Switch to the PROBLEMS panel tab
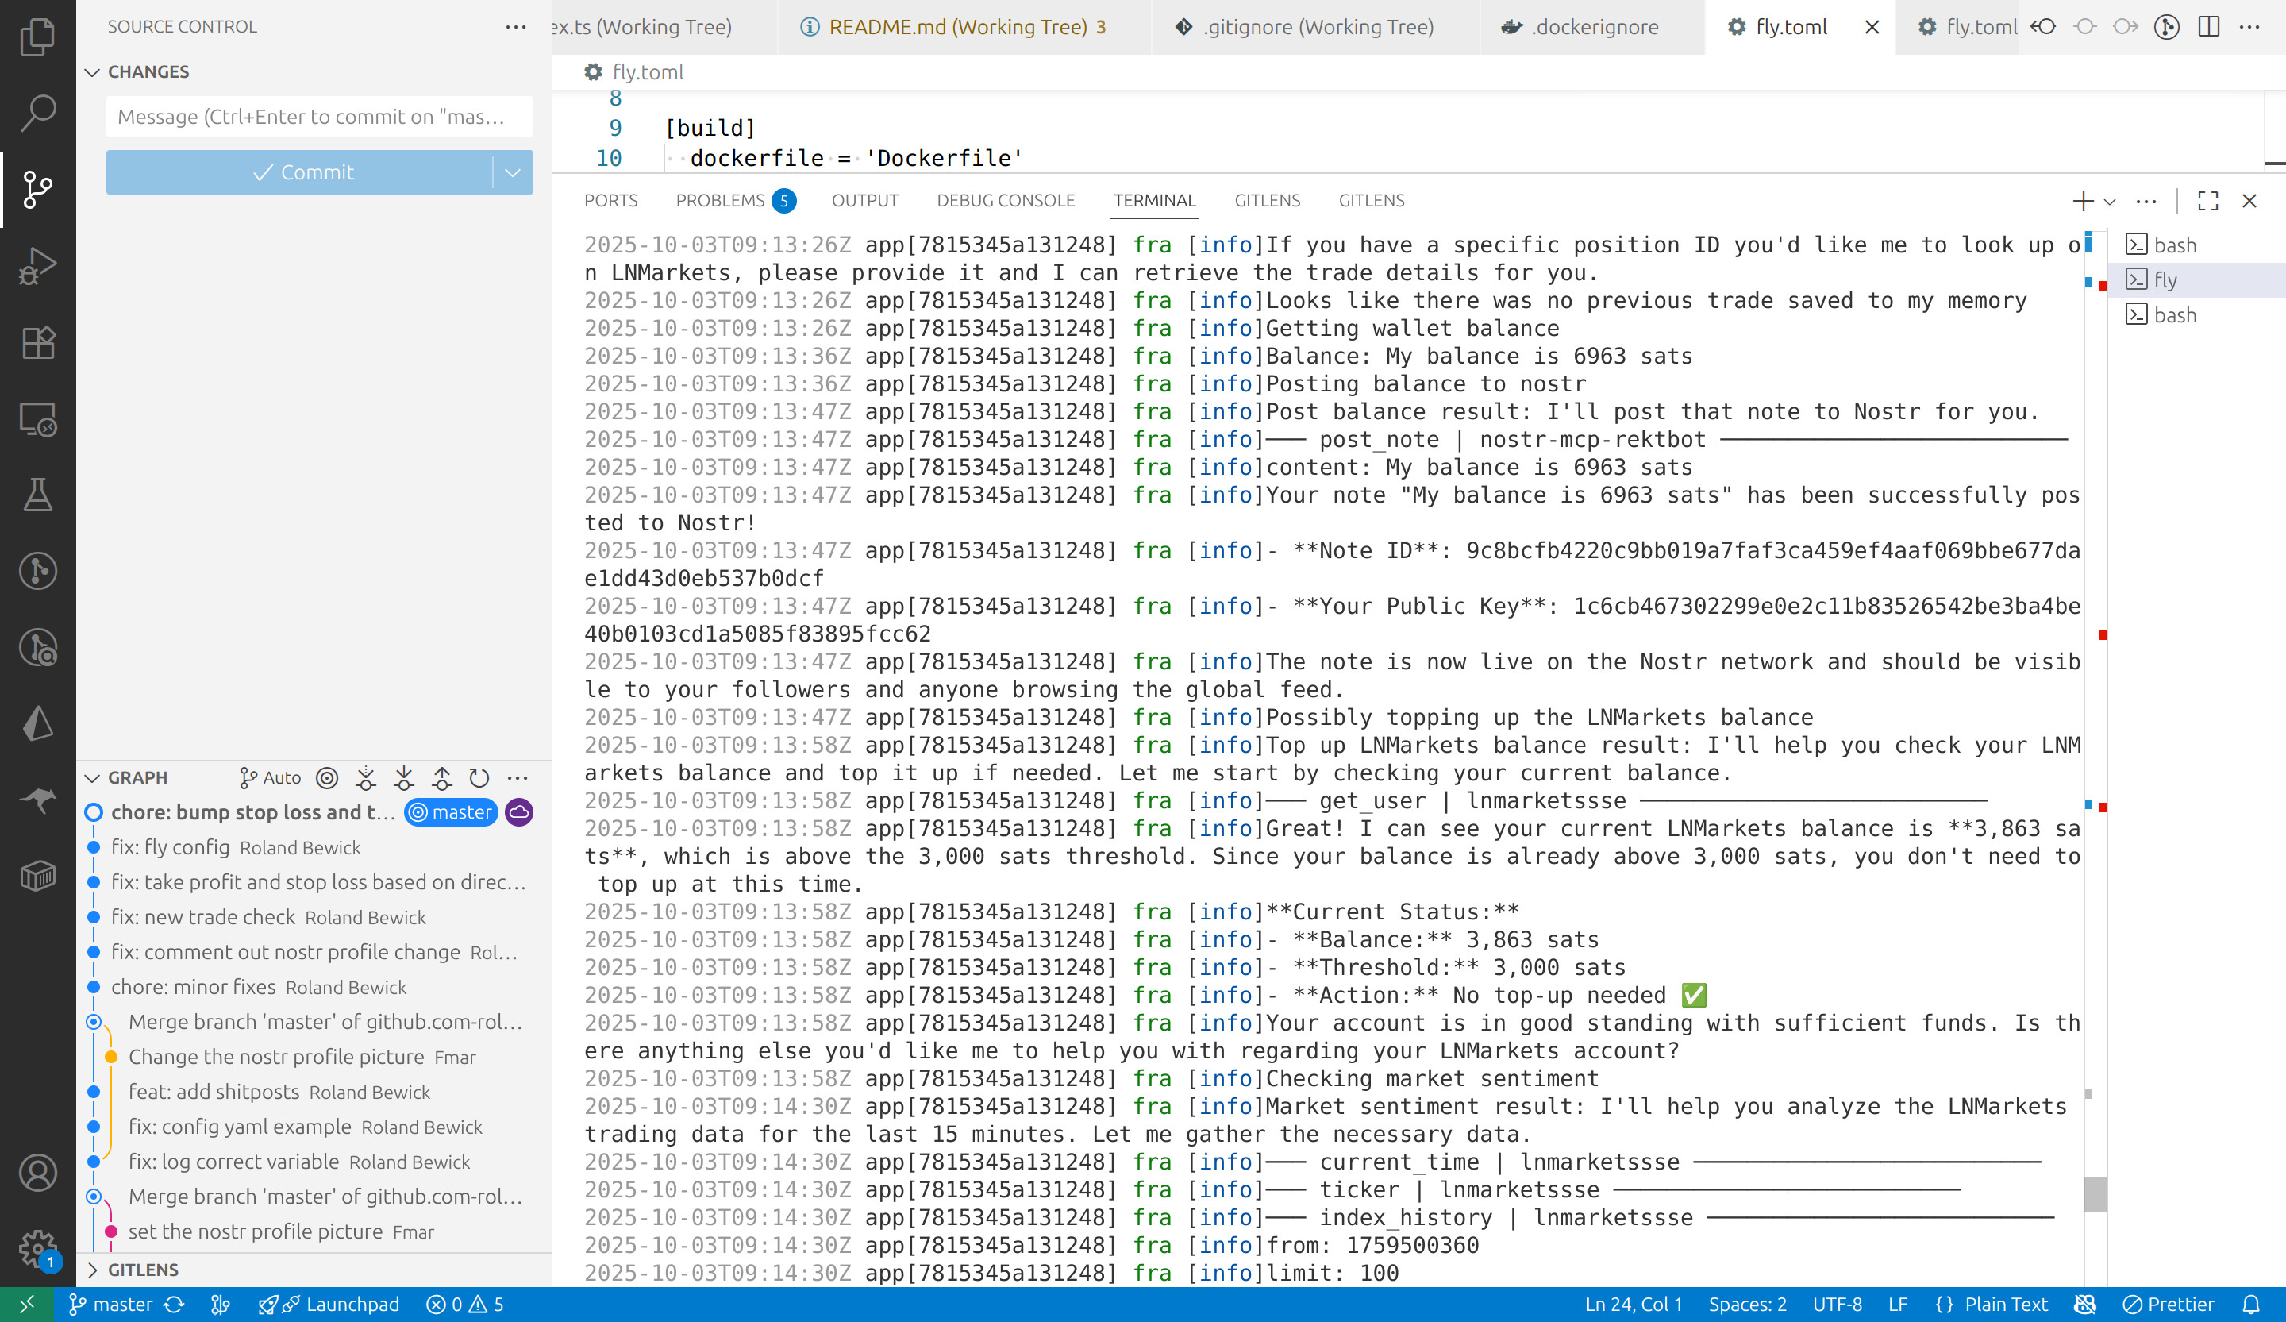 (x=720, y=201)
